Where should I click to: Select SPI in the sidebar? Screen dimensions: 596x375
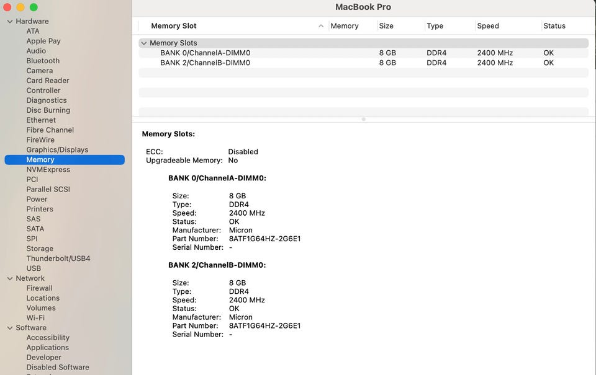(x=32, y=239)
